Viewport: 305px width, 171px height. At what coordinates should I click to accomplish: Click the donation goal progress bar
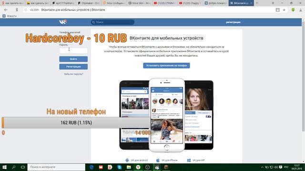76,123
